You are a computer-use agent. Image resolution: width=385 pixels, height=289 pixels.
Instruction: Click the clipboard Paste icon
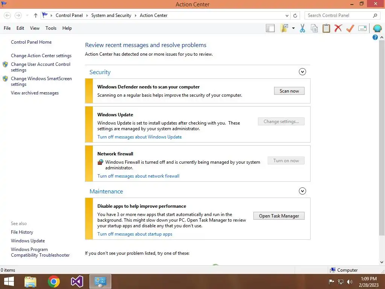click(x=326, y=28)
